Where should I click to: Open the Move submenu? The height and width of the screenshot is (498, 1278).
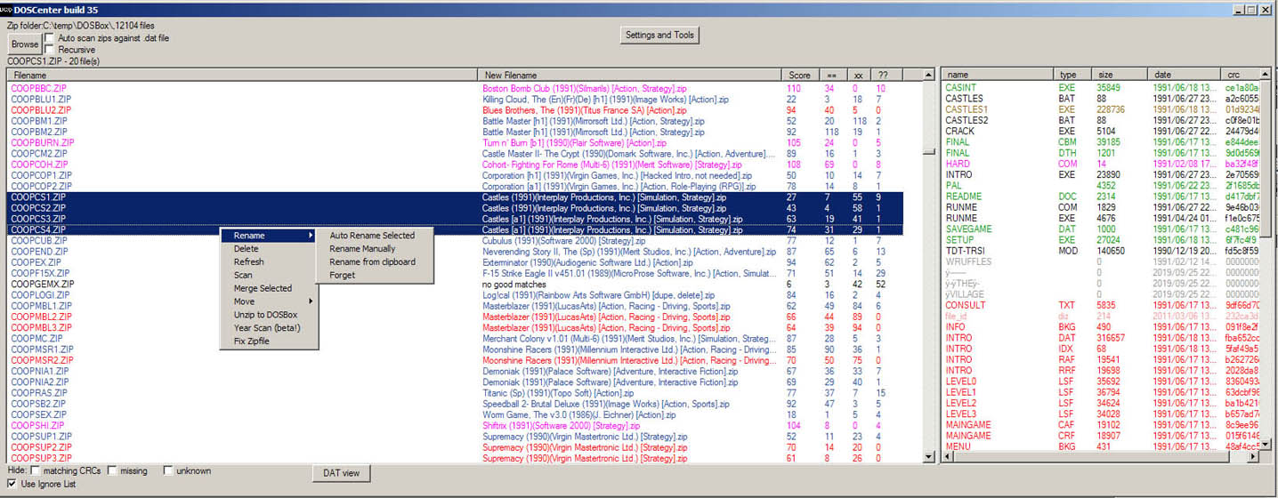click(269, 301)
